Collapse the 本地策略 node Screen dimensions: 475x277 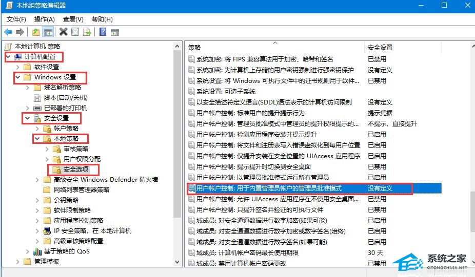(37, 138)
